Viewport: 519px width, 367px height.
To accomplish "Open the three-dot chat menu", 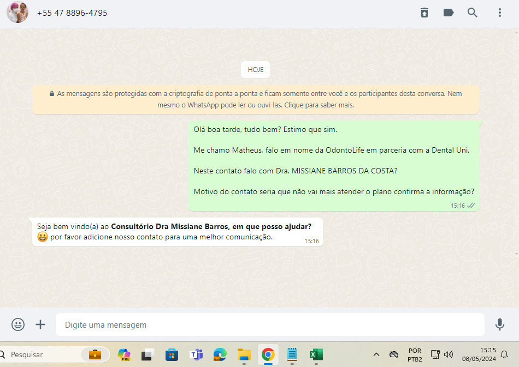I will pyautogui.click(x=499, y=13).
